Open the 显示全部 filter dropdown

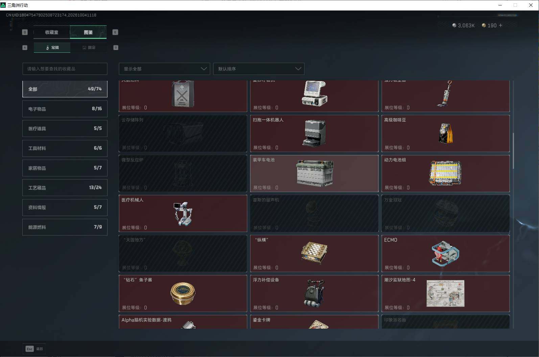pyautogui.click(x=164, y=69)
